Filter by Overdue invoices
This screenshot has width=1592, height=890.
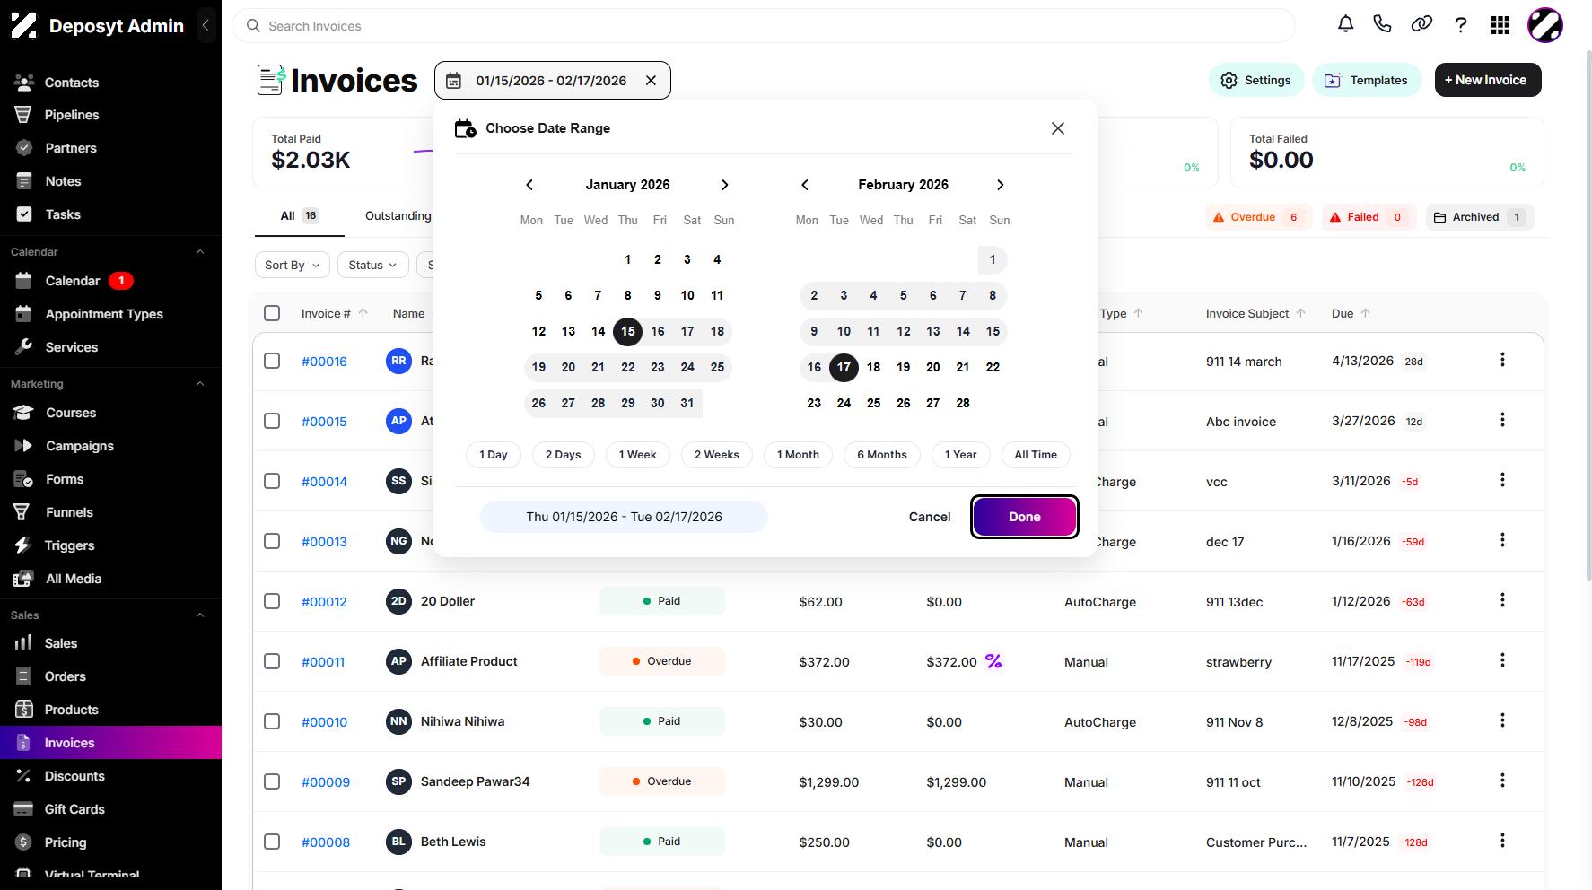pos(1258,217)
